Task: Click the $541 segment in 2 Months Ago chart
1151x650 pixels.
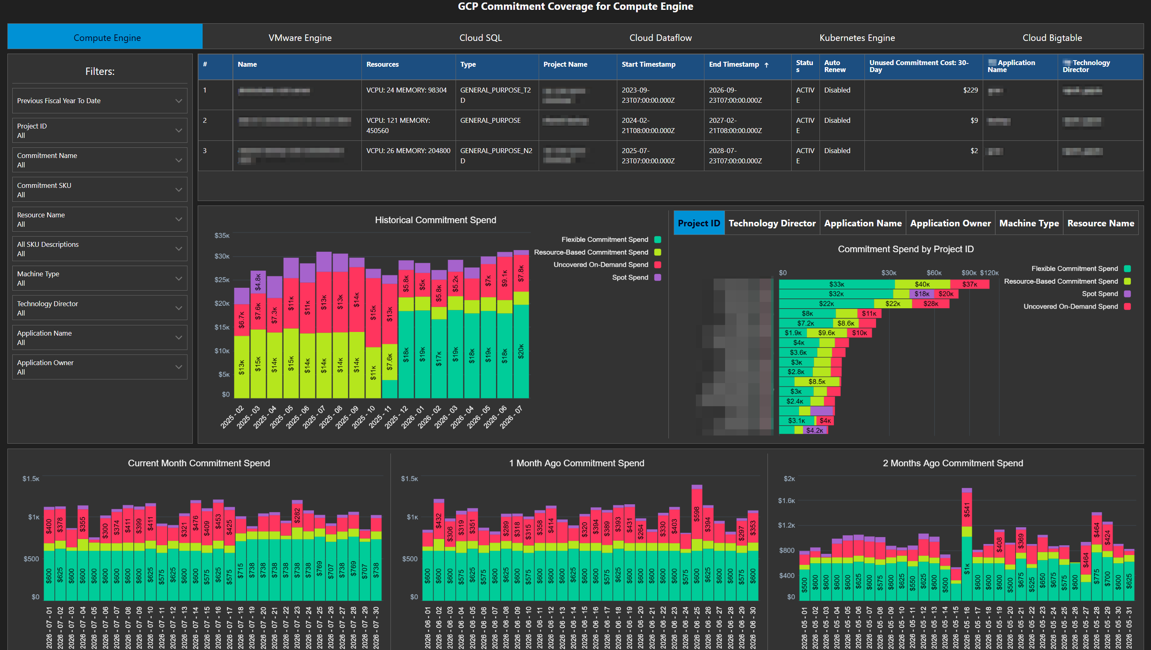Action: (966, 510)
